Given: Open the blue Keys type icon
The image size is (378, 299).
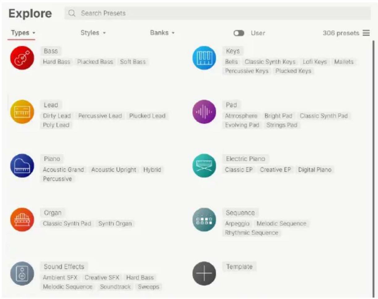Looking at the screenshot, I should (x=204, y=58).
